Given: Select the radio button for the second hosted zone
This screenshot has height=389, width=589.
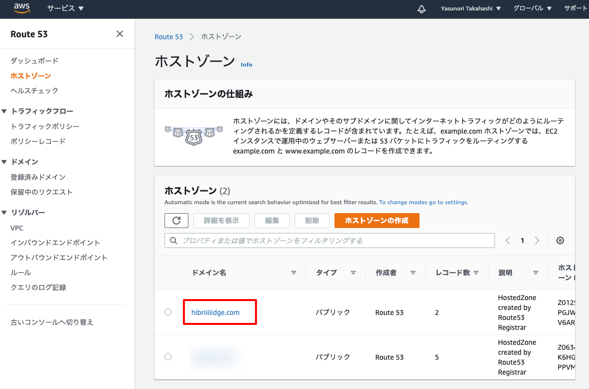Looking at the screenshot, I should click(x=168, y=357).
